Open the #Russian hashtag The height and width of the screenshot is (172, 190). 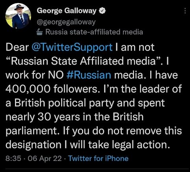(x=89, y=75)
